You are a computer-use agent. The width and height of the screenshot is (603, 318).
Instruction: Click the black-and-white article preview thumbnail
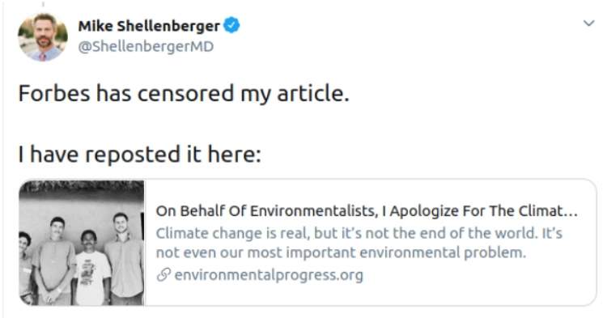(82, 243)
